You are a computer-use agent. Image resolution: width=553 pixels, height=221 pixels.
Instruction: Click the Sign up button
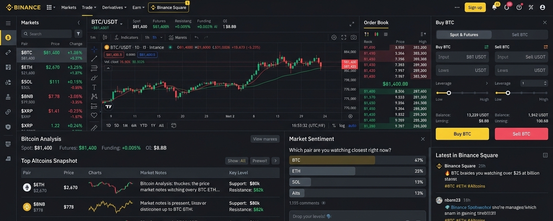(x=475, y=7)
